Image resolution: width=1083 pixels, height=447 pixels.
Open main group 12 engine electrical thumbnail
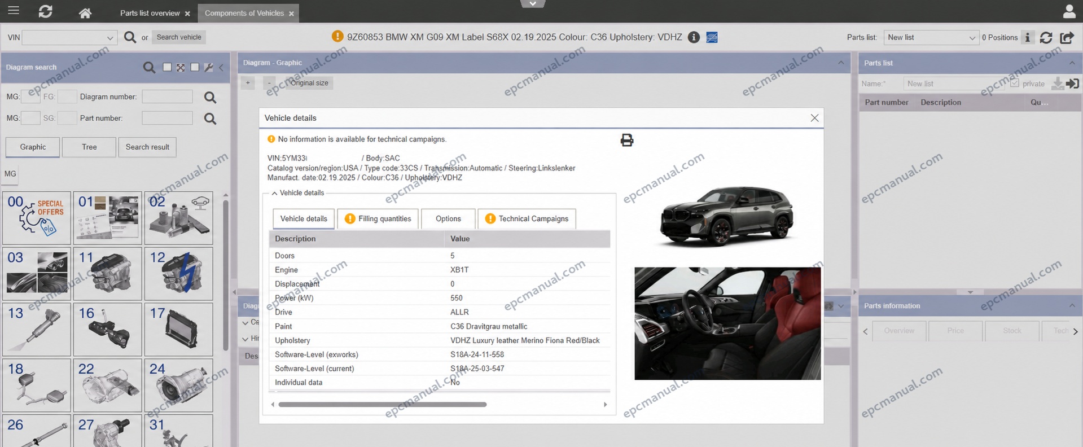(178, 273)
